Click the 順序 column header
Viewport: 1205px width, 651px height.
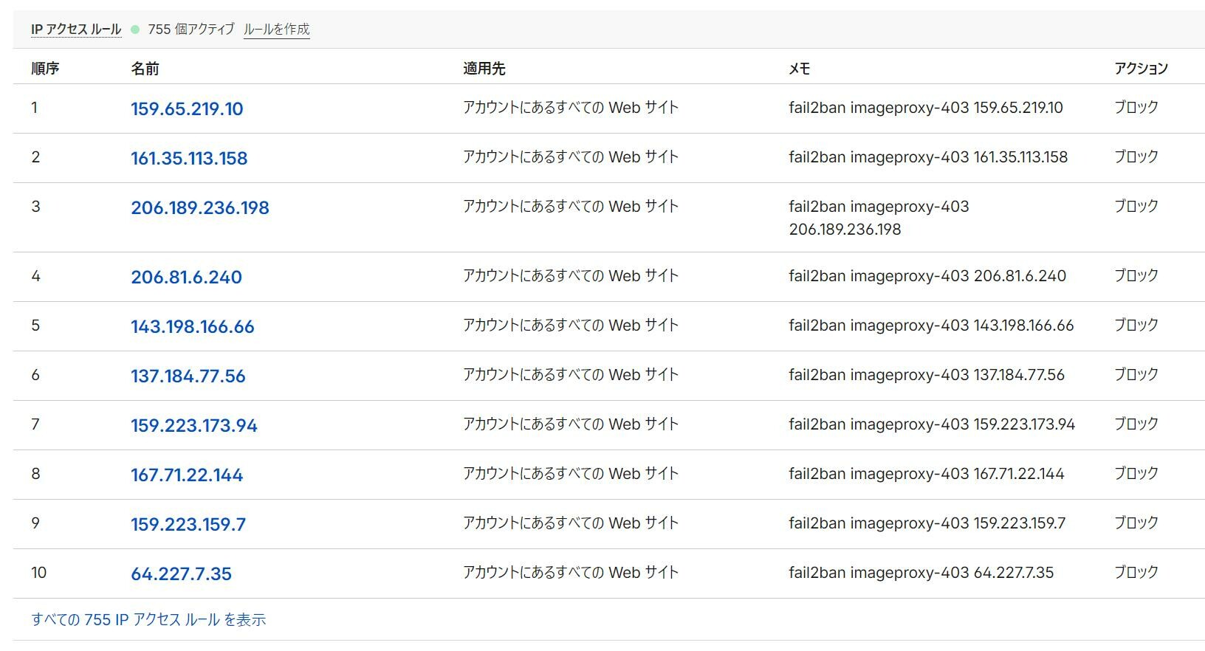[x=45, y=69]
